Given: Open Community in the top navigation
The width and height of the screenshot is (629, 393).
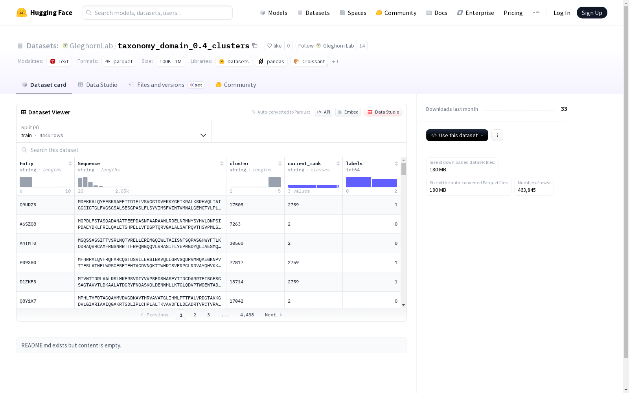Looking at the screenshot, I should 396,13.
